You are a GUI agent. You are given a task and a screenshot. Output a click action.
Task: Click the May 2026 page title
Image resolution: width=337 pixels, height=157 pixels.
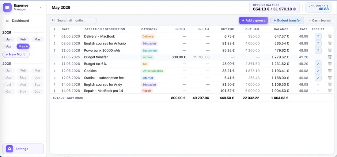(x=61, y=8)
